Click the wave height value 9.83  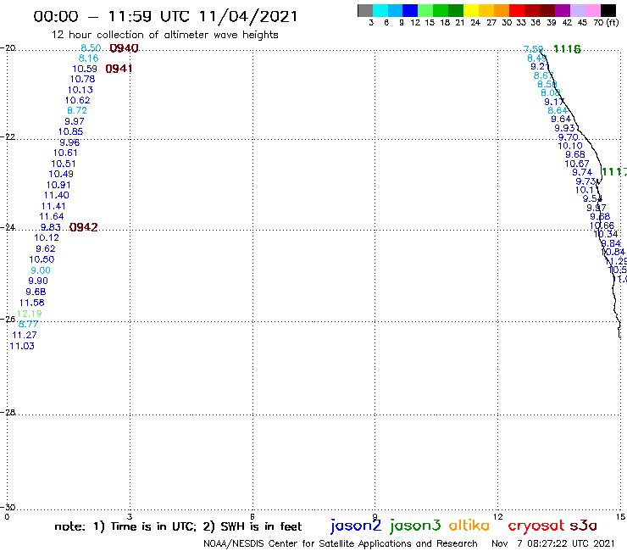(51, 227)
